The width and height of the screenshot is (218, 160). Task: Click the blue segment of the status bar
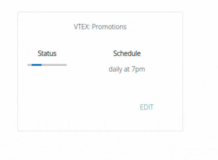[37, 65]
